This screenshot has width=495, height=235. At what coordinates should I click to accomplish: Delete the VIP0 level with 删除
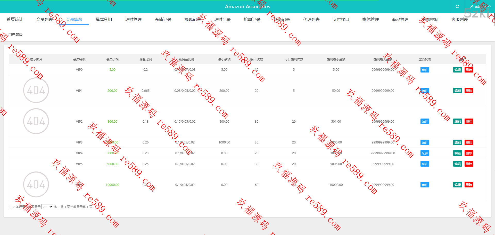click(x=469, y=70)
